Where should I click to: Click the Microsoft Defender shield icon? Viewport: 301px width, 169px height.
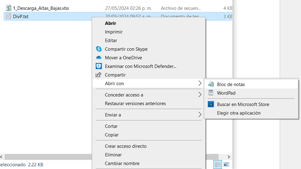click(99, 66)
